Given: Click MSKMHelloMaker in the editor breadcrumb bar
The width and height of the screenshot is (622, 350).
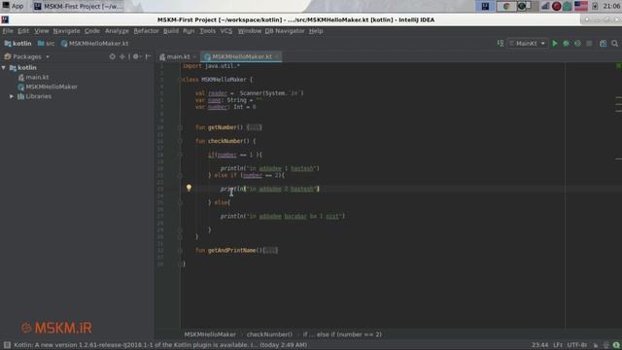Looking at the screenshot, I should click(x=210, y=334).
